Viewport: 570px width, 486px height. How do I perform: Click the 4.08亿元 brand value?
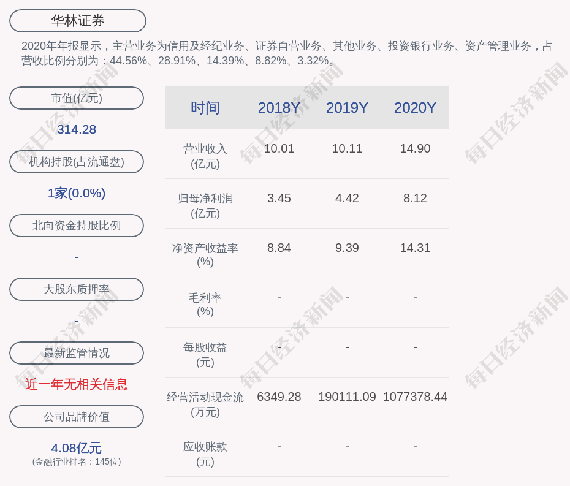tap(77, 448)
